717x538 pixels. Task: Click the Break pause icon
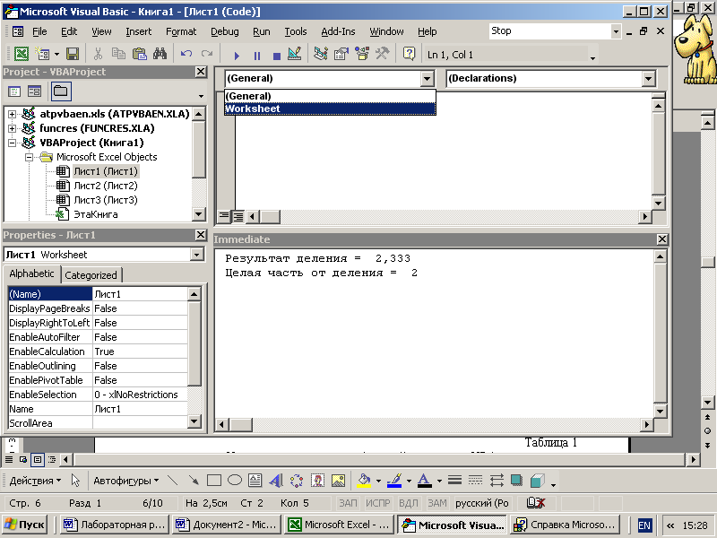pos(257,56)
